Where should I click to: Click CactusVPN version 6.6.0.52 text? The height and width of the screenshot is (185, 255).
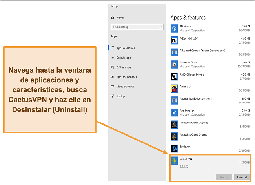(x=184, y=167)
